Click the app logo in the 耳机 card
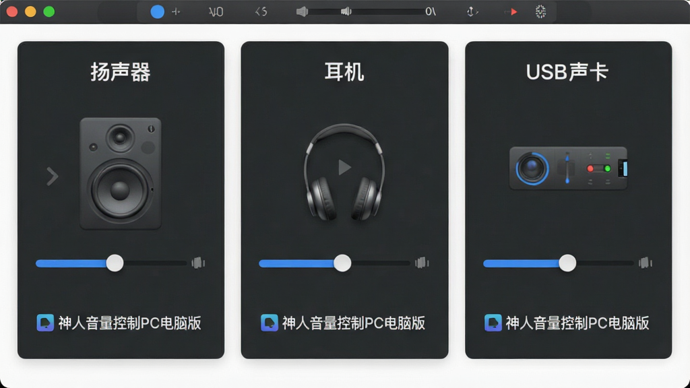This screenshot has width=690, height=388. point(269,323)
